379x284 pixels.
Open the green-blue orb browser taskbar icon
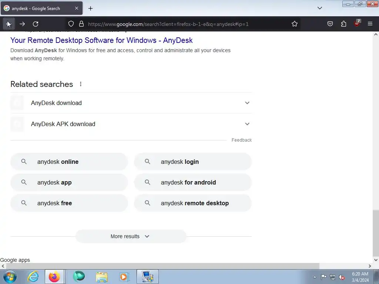(x=79, y=277)
